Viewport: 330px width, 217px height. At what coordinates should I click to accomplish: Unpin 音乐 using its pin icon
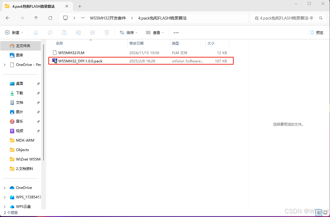[38, 122]
